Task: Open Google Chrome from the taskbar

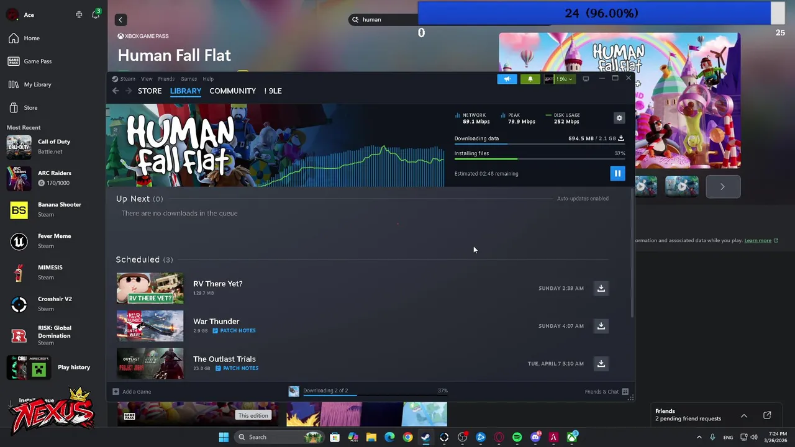Action: coord(407,437)
